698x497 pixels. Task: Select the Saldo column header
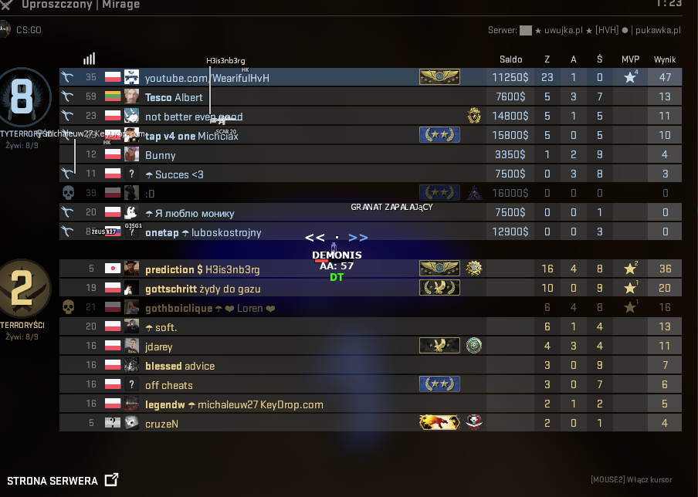(x=510, y=59)
